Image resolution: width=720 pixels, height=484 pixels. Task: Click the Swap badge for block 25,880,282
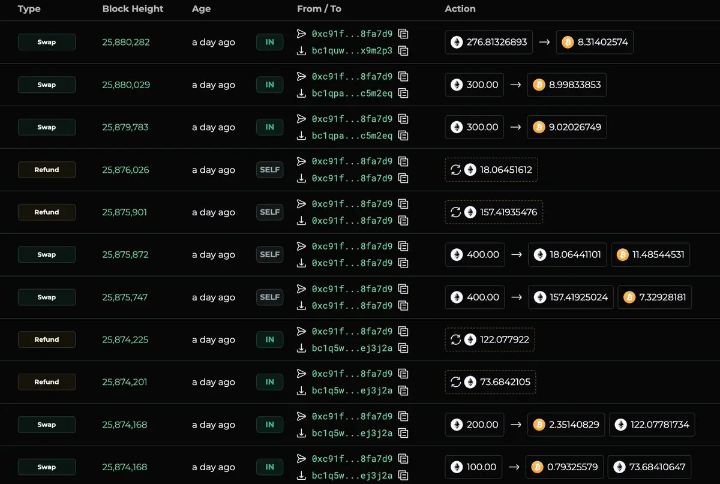(x=47, y=42)
